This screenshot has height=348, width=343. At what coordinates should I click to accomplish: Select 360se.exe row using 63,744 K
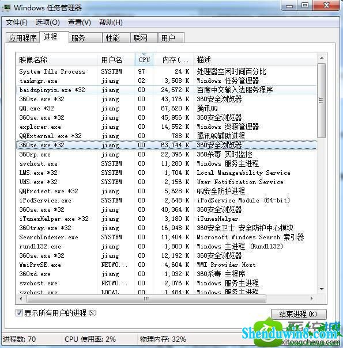coord(166,145)
